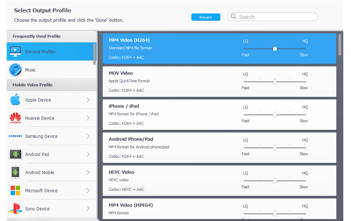Click the Microsoft Device icon

tap(15, 190)
